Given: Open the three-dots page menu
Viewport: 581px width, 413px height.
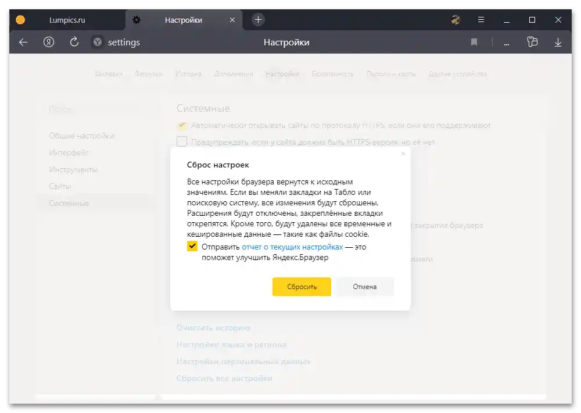Looking at the screenshot, I should click(x=507, y=44).
